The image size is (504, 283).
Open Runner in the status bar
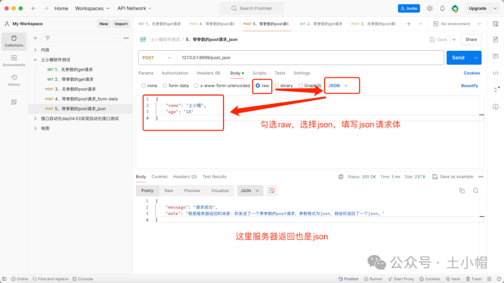point(373,279)
